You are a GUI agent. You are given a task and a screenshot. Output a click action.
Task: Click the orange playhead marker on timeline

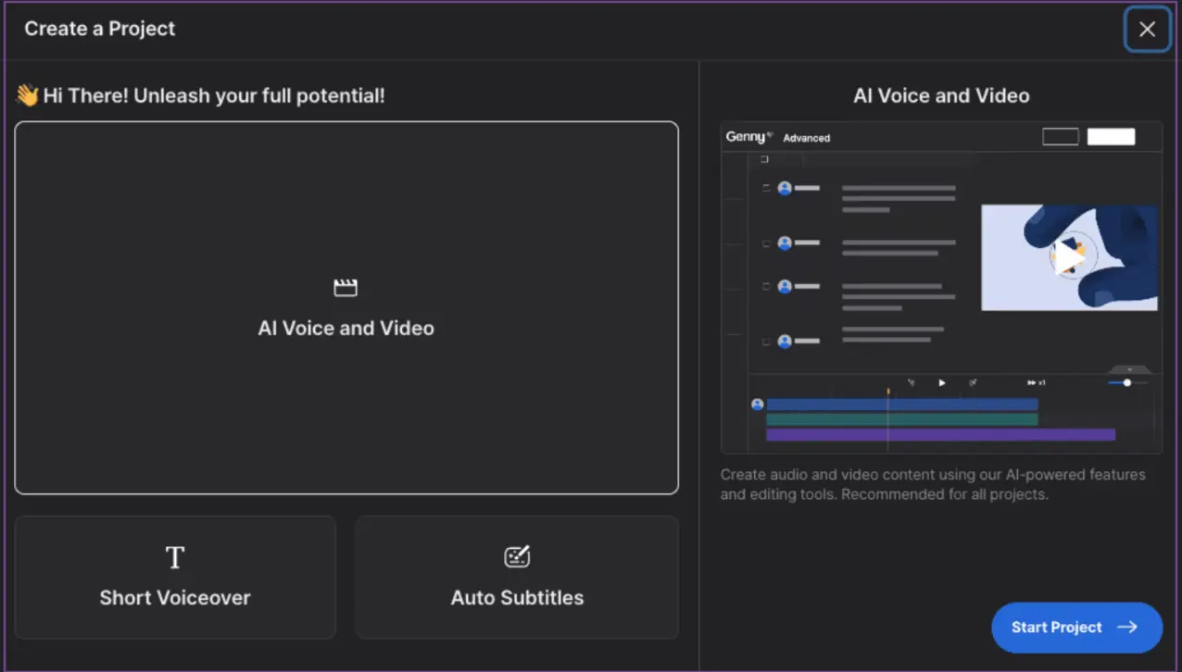tap(888, 392)
